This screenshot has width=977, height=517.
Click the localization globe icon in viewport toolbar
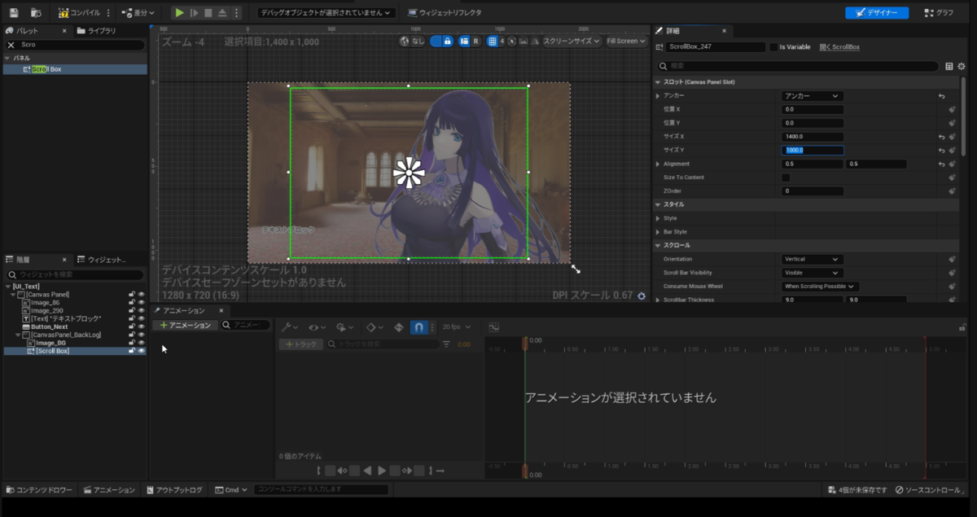[405, 41]
